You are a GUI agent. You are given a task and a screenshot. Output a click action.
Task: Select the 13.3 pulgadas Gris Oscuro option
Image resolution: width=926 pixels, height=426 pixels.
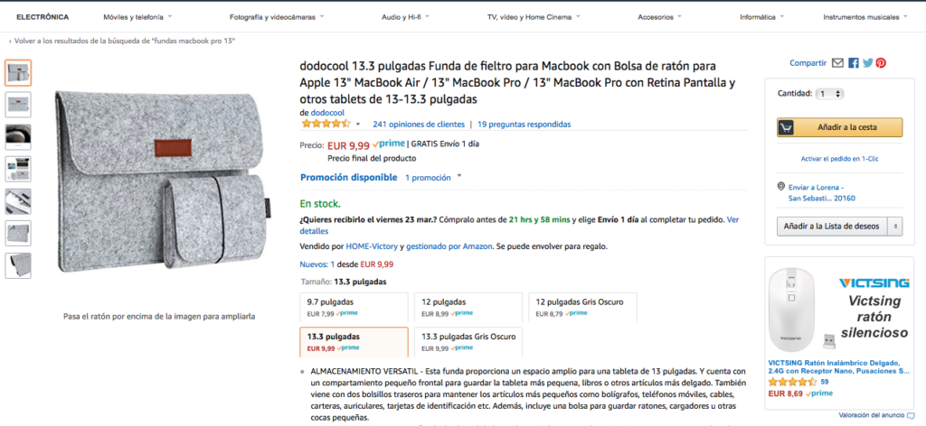pos(467,341)
